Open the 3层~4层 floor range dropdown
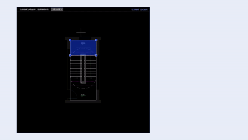 (x=57, y=9)
